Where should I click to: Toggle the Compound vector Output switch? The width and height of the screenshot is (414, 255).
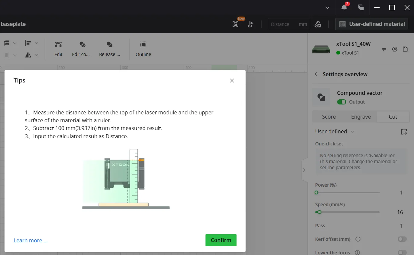click(x=342, y=102)
